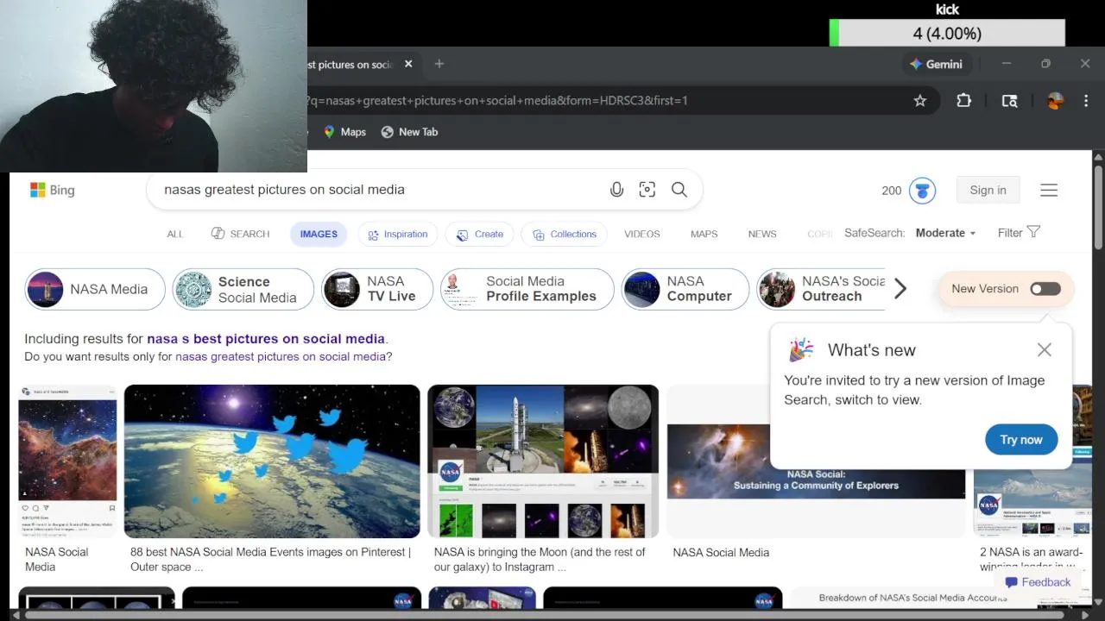This screenshot has height=621, width=1105.
Task: Switch to the VIDEOS tab
Action: 642,234
